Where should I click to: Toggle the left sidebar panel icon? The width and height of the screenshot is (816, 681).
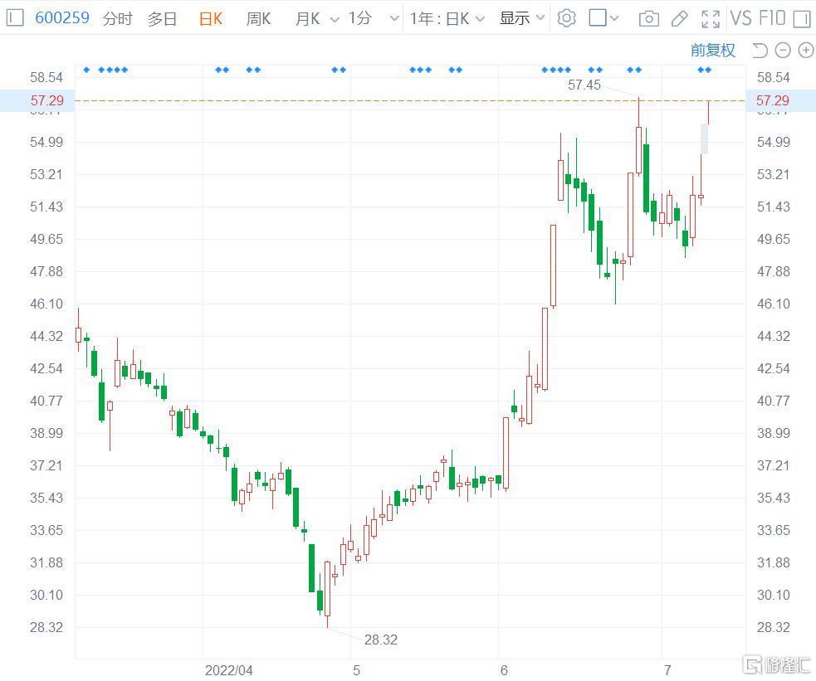[x=15, y=17]
